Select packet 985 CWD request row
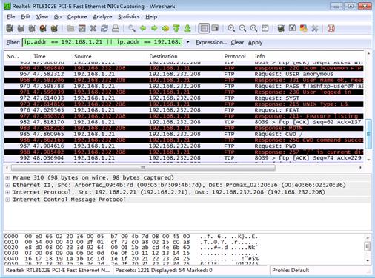This screenshot has width=375, height=278. [x=184, y=134]
